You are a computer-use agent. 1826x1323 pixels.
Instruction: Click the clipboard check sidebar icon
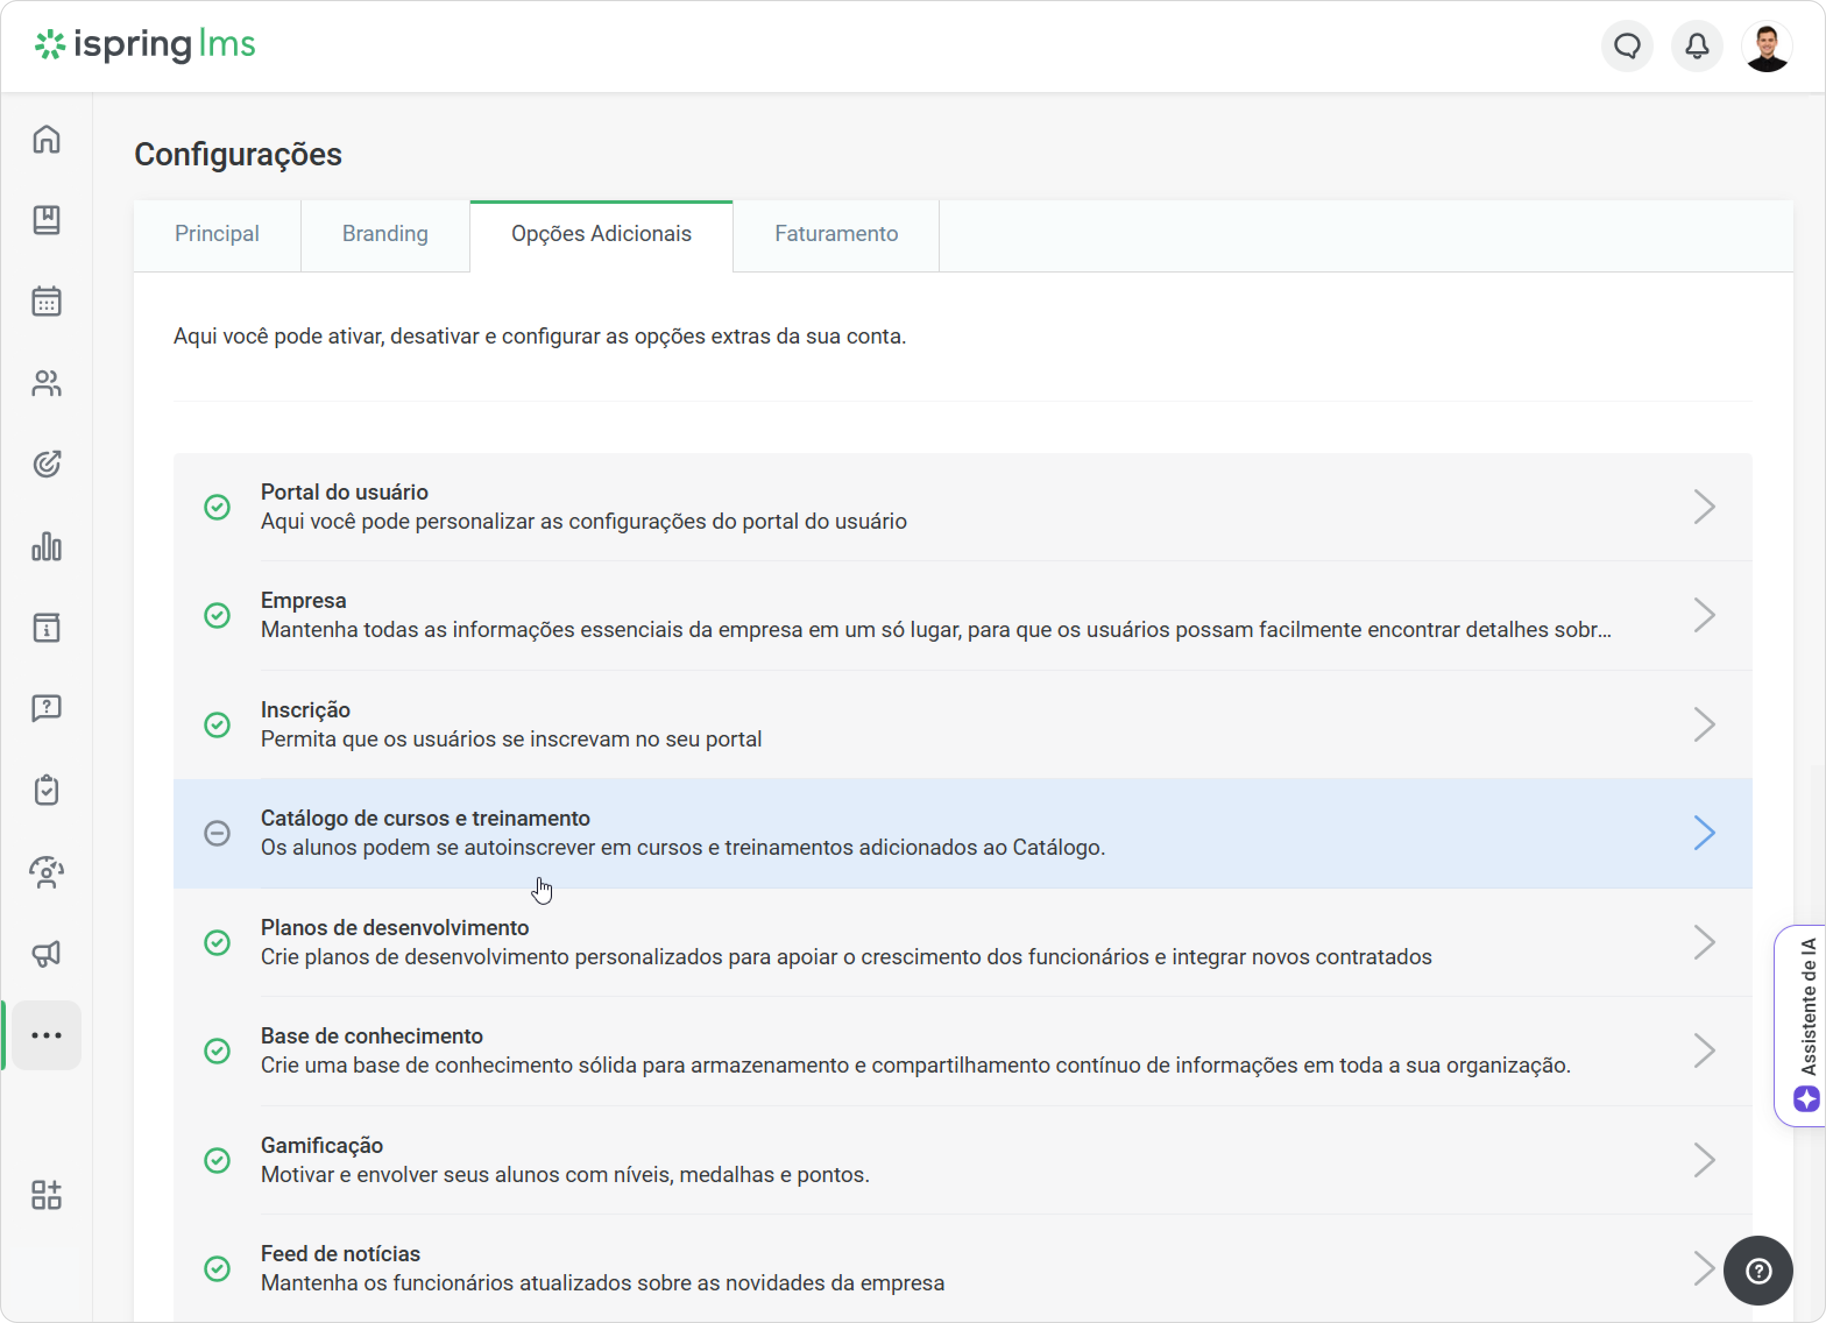coord(47,790)
